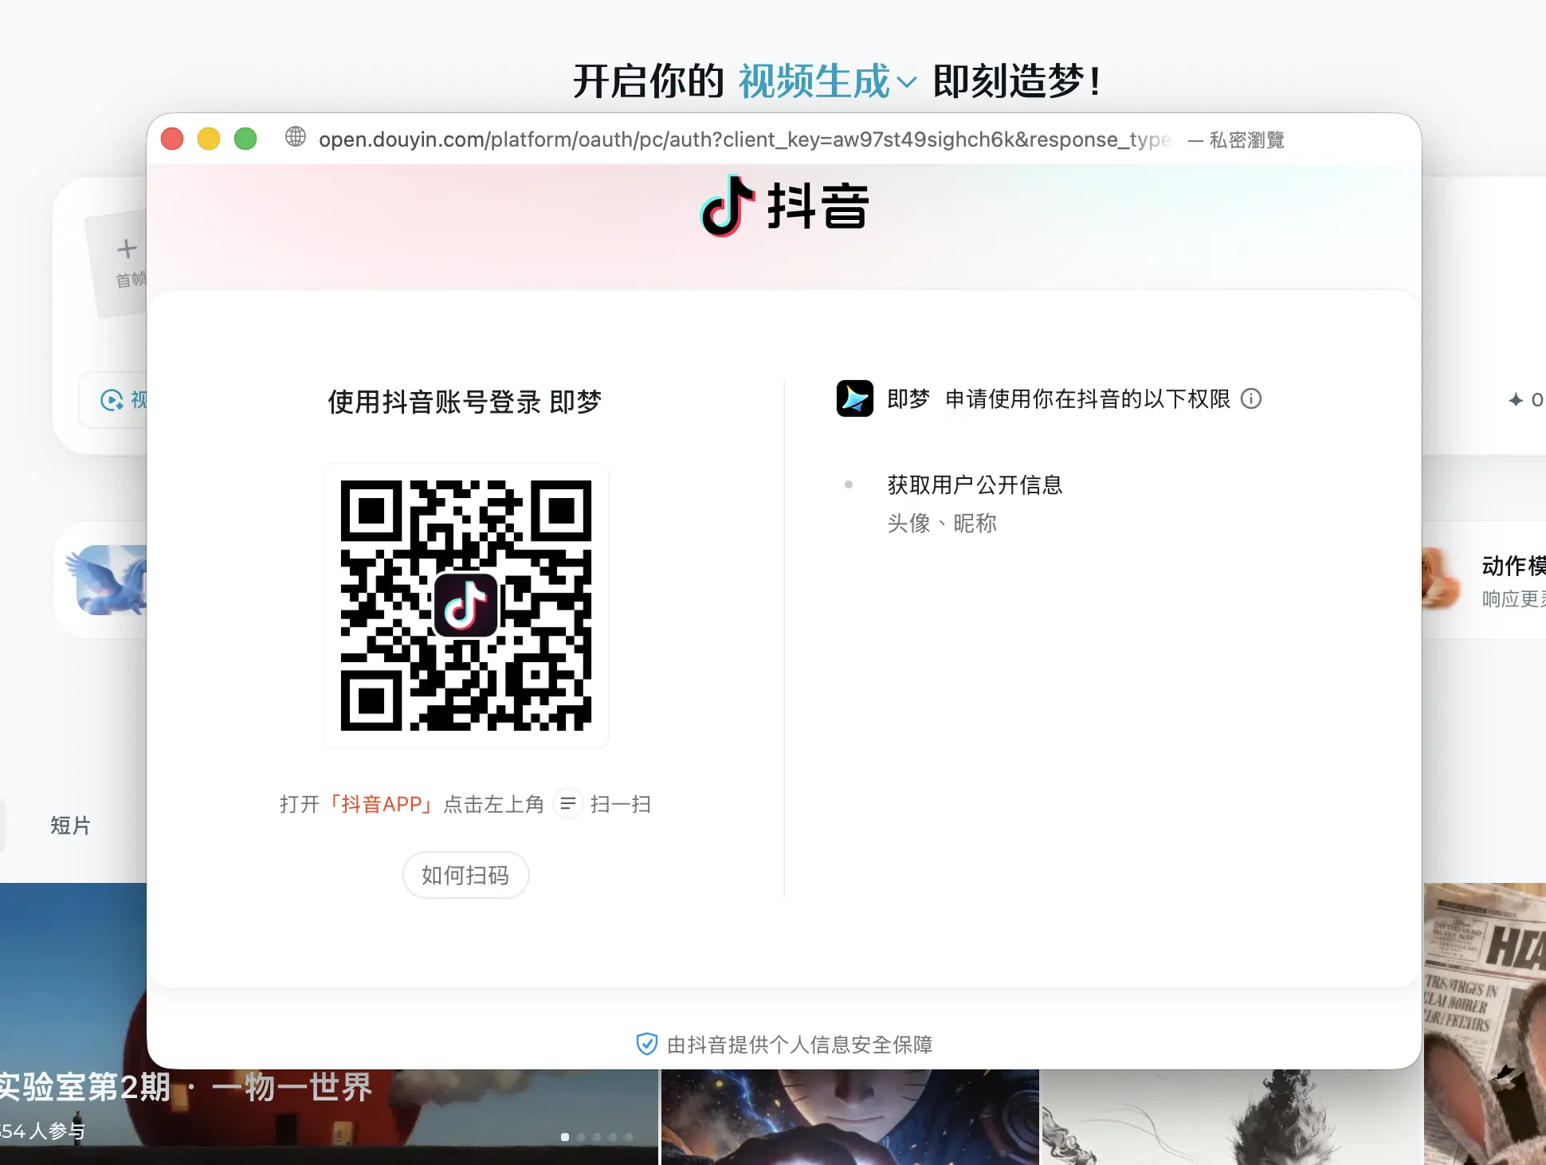The height and width of the screenshot is (1165, 1546).
Task: Close the Douyin login popup window
Action: (x=172, y=139)
